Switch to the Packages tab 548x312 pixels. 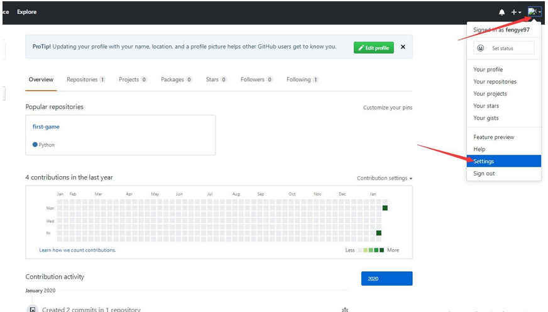click(x=177, y=80)
